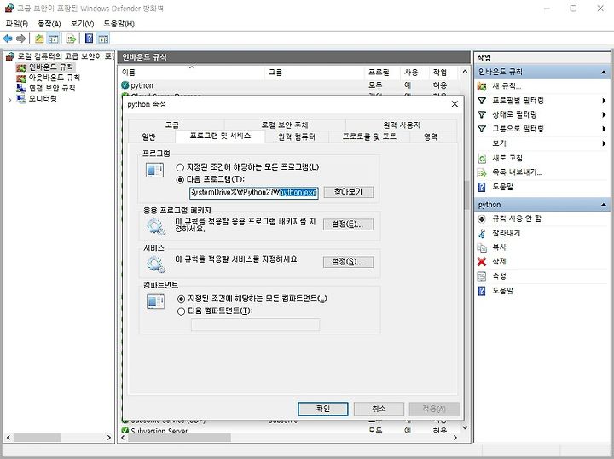Expand the 모니터링 tree node arrow
614x459 pixels.
[9, 100]
